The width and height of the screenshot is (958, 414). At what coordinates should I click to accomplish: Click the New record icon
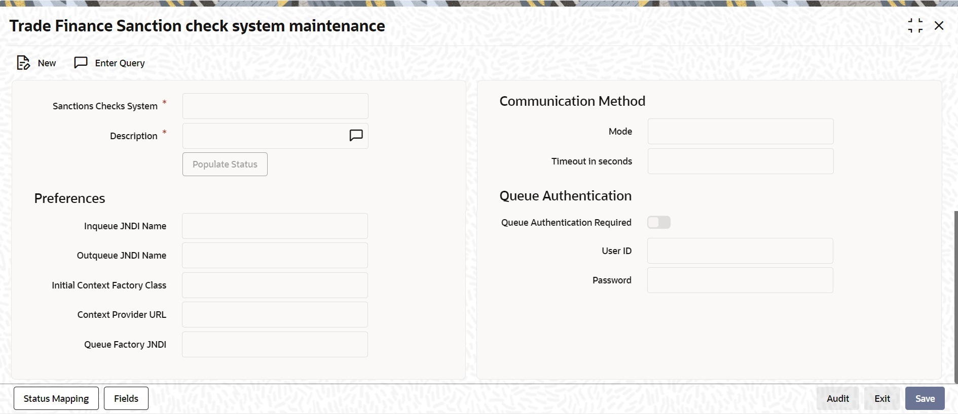23,63
